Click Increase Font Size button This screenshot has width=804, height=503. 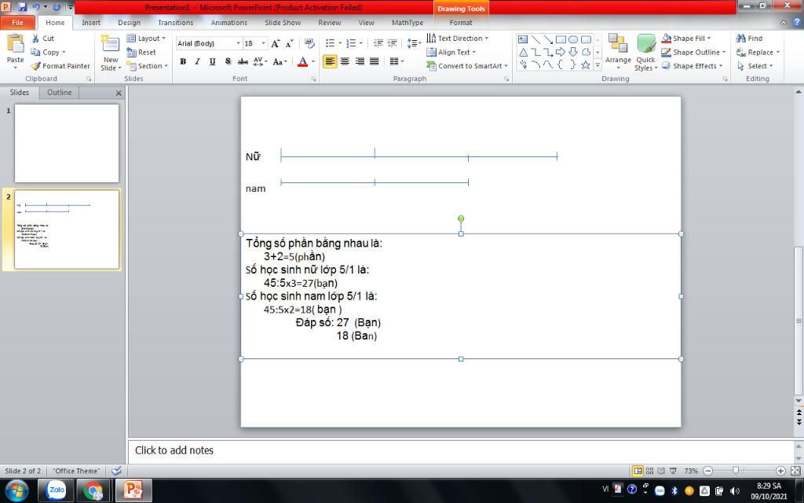(x=276, y=44)
